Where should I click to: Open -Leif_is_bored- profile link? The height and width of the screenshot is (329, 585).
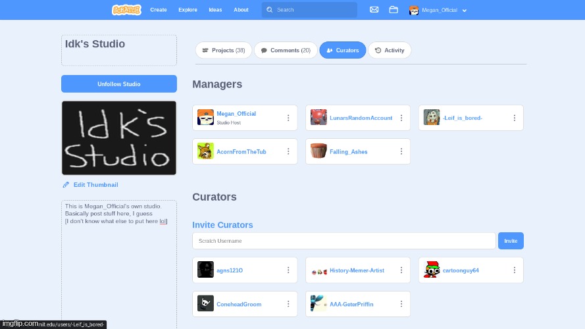(x=462, y=118)
